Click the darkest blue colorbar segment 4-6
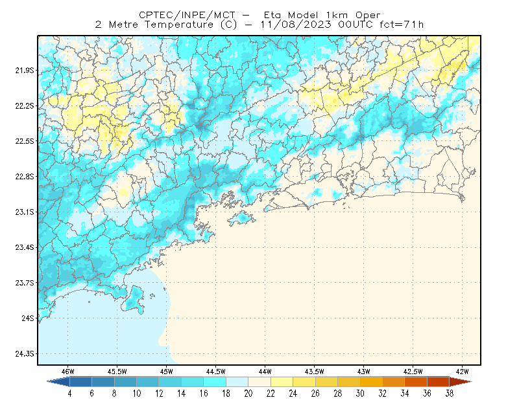 pyautogui.click(x=80, y=381)
